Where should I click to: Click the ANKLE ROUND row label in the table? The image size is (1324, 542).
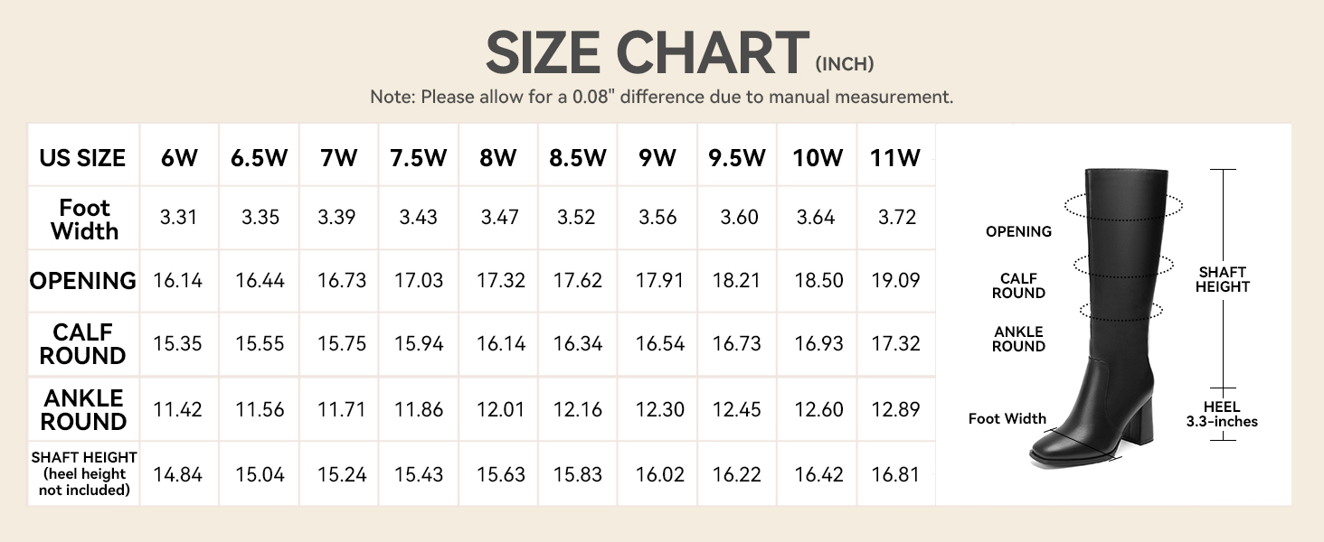[x=84, y=409]
